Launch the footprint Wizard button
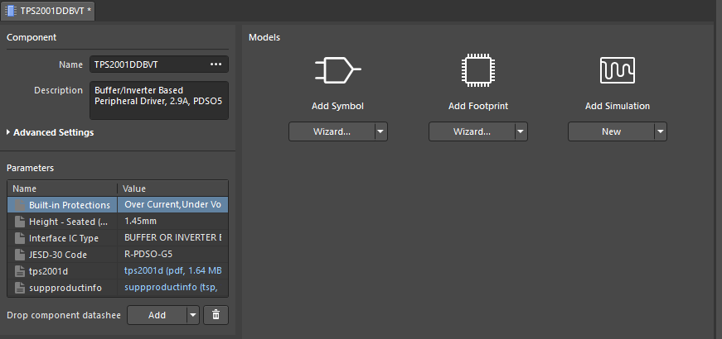This screenshot has height=339, width=722. [472, 131]
